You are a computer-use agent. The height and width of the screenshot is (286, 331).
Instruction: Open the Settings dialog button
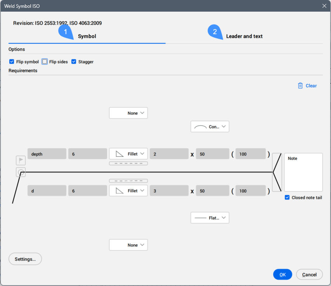[x=25, y=259]
